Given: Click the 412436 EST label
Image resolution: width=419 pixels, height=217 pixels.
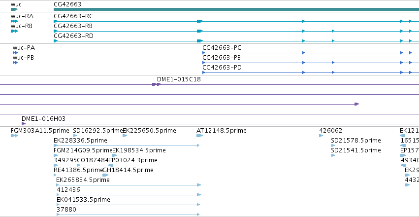Looking at the screenshot, I should (x=68, y=190).
